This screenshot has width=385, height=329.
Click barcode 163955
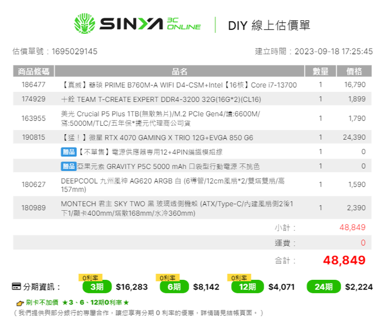coord(34,118)
